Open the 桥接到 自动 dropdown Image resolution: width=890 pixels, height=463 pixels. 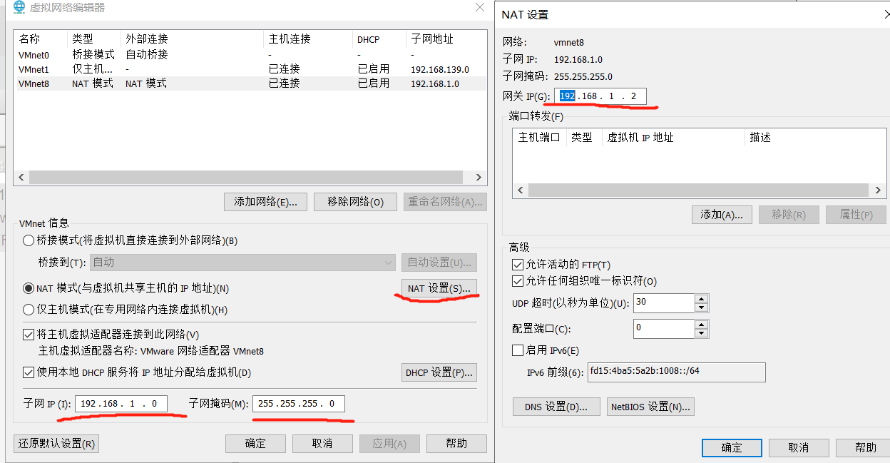[x=242, y=263]
